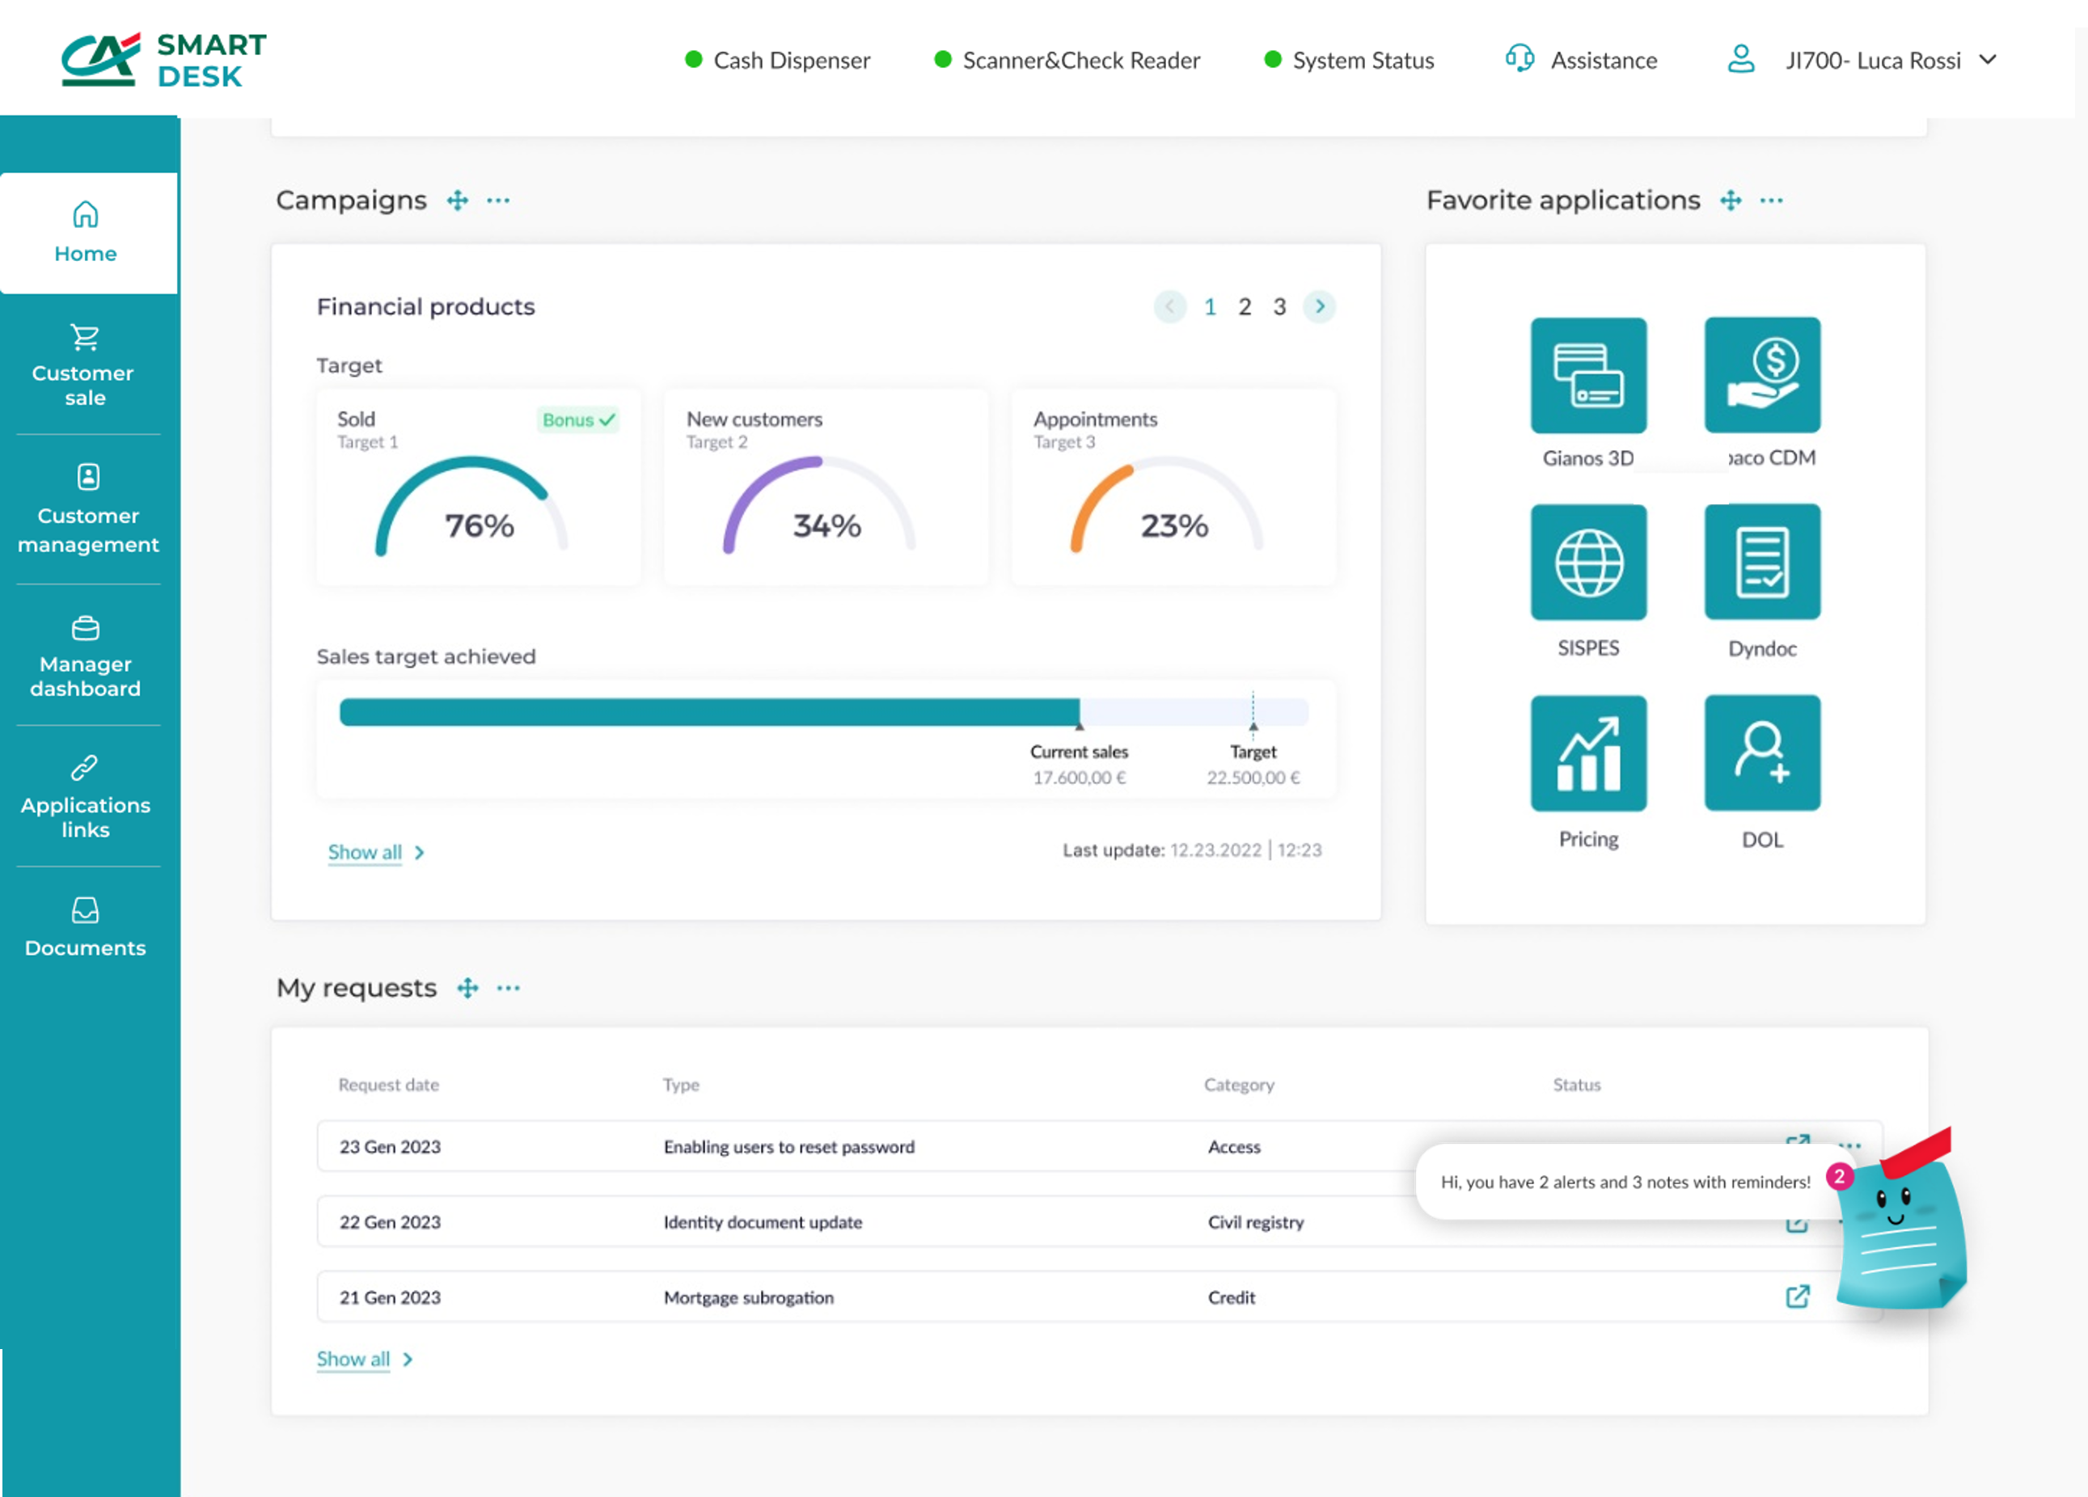Open Customer sale in the sidebar

click(x=86, y=365)
